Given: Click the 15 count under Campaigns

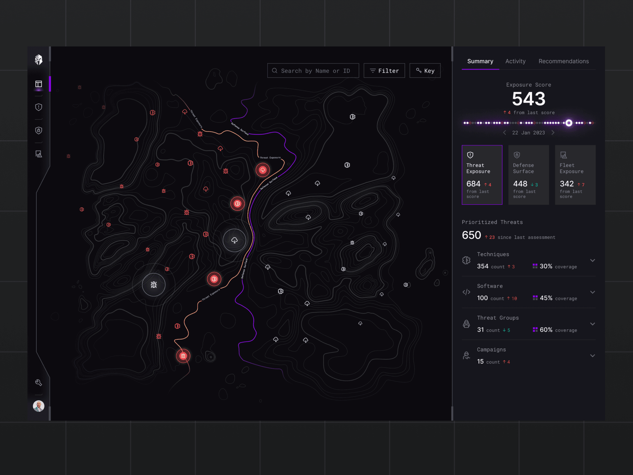Looking at the screenshot, I should 480,362.
